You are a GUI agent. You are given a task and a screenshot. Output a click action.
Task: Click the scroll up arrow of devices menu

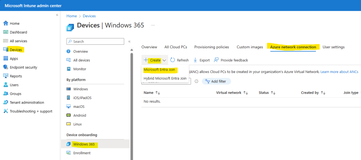(x=132, y=50)
